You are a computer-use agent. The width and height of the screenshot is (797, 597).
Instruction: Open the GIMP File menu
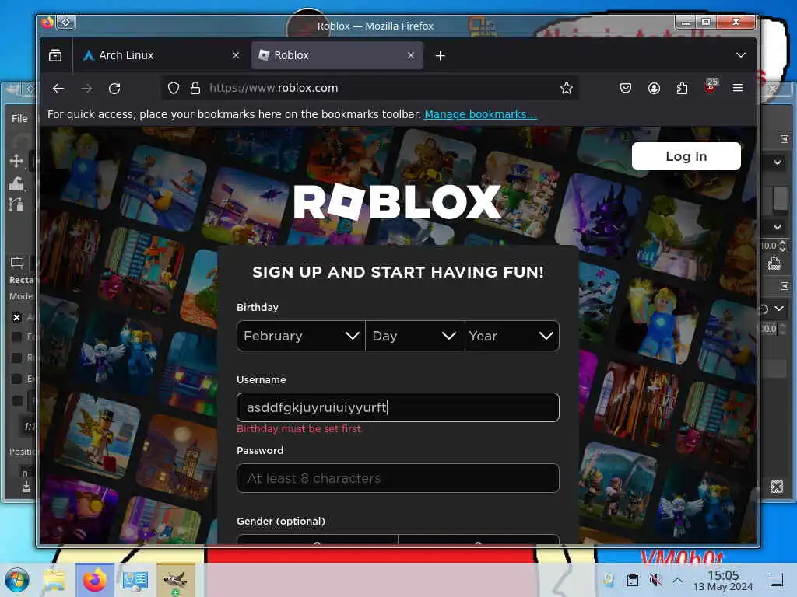(19, 118)
